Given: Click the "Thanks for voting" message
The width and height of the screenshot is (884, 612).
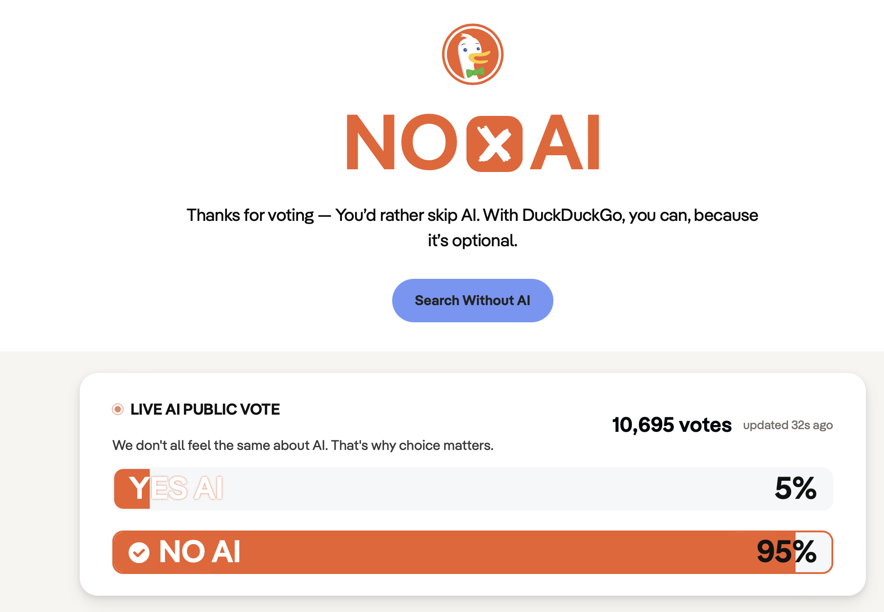Looking at the screenshot, I should click(x=250, y=215).
